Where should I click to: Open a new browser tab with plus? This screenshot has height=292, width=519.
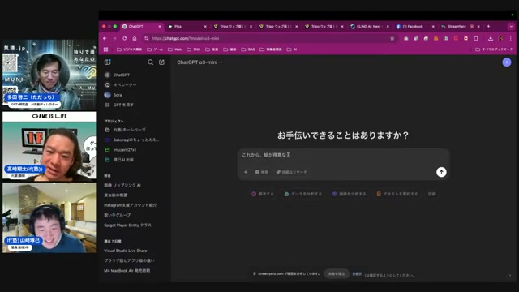point(488,27)
